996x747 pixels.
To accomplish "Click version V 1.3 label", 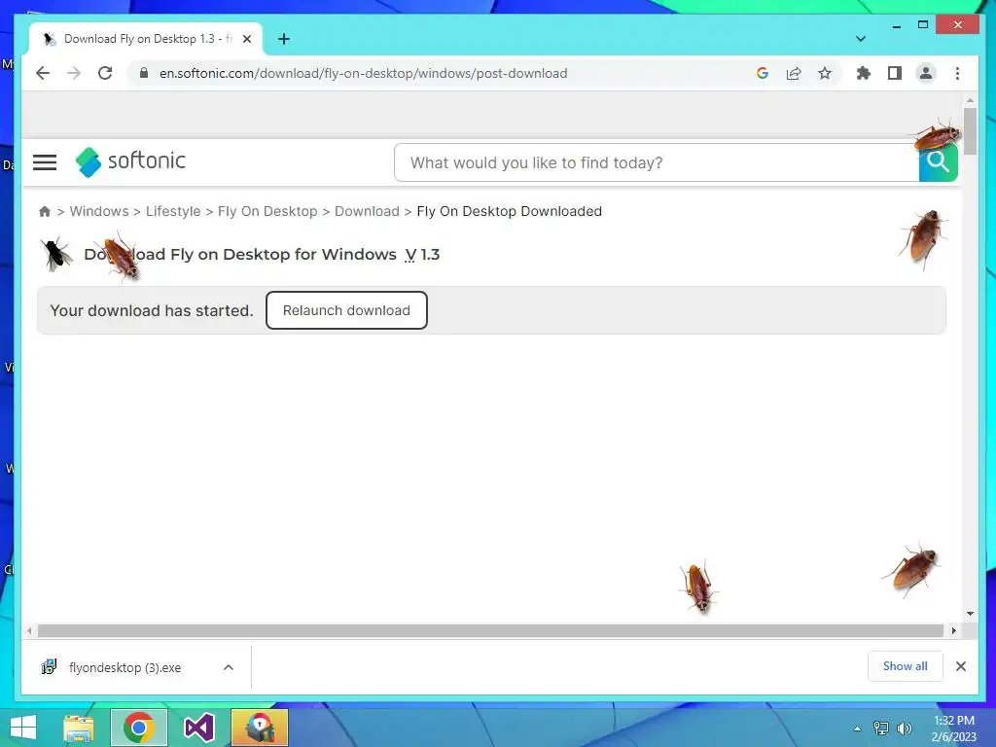I will click(x=422, y=254).
